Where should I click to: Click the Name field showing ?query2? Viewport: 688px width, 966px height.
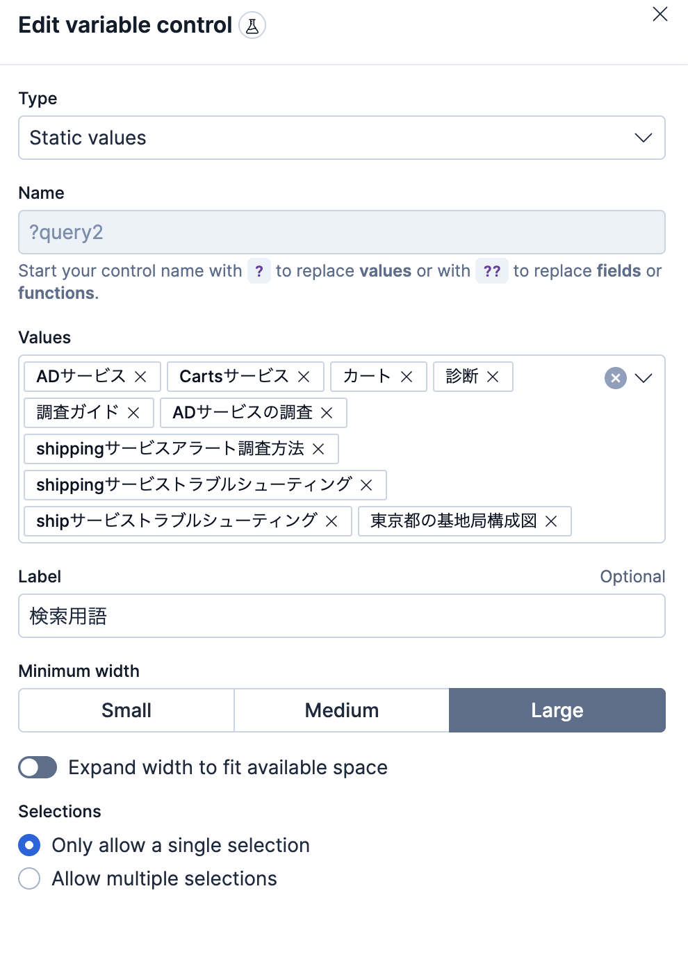click(341, 232)
